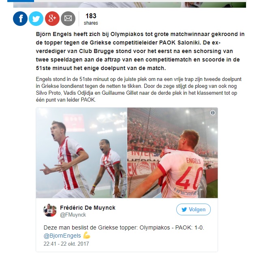259x255 pixels.
Task: Share article via Twitter icon
Action: click(x=36, y=19)
